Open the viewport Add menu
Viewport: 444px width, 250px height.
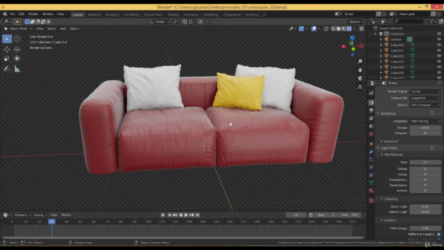click(x=63, y=28)
